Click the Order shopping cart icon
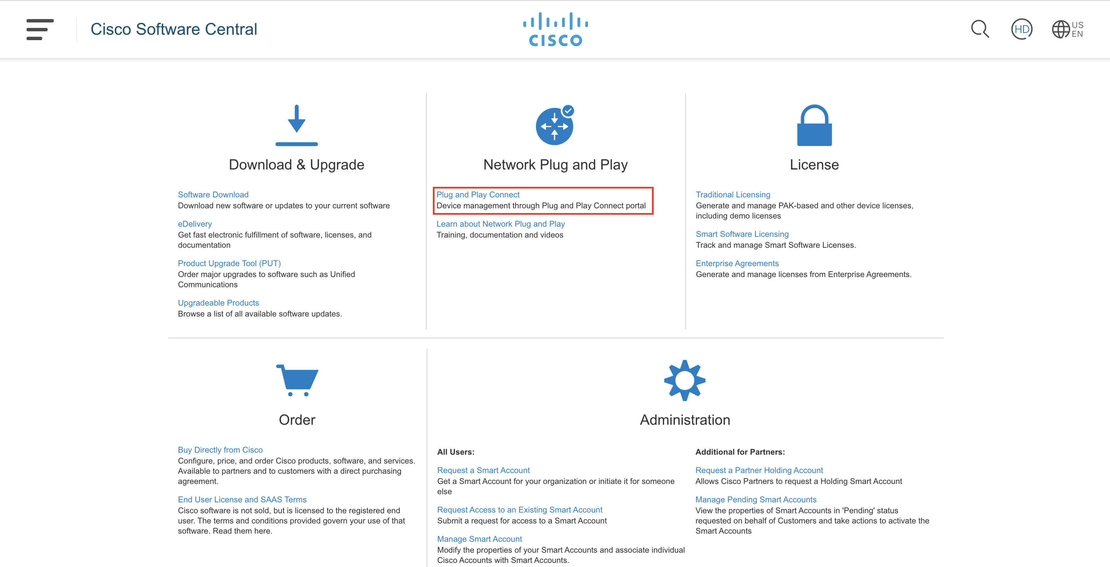The height and width of the screenshot is (567, 1110). [x=297, y=380]
